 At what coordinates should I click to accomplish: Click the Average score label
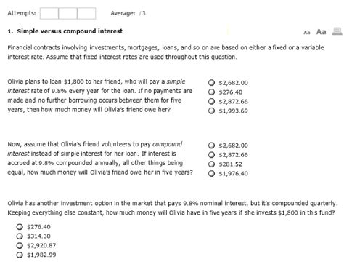(128, 13)
